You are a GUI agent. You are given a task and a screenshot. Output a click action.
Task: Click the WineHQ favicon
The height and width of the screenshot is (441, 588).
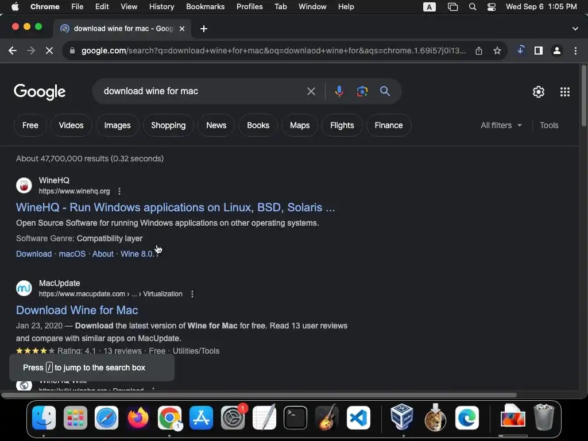[24, 185]
